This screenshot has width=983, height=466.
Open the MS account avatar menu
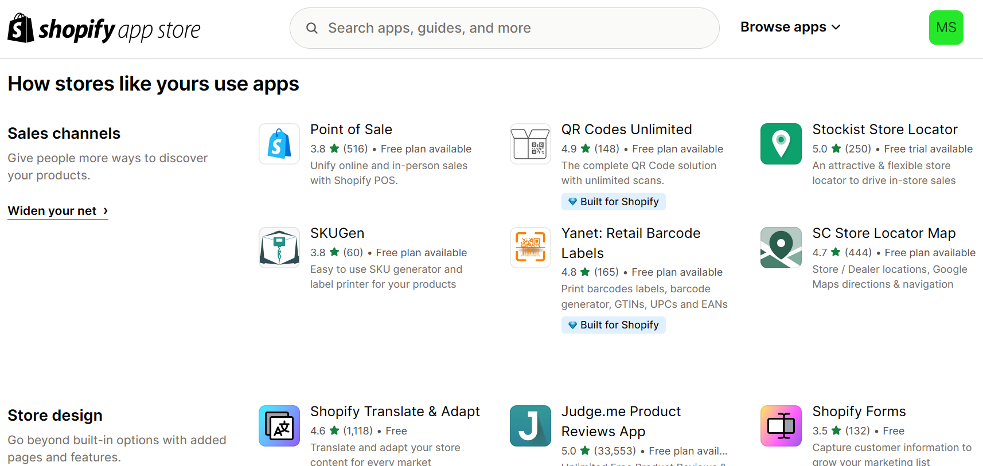click(x=946, y=27)
